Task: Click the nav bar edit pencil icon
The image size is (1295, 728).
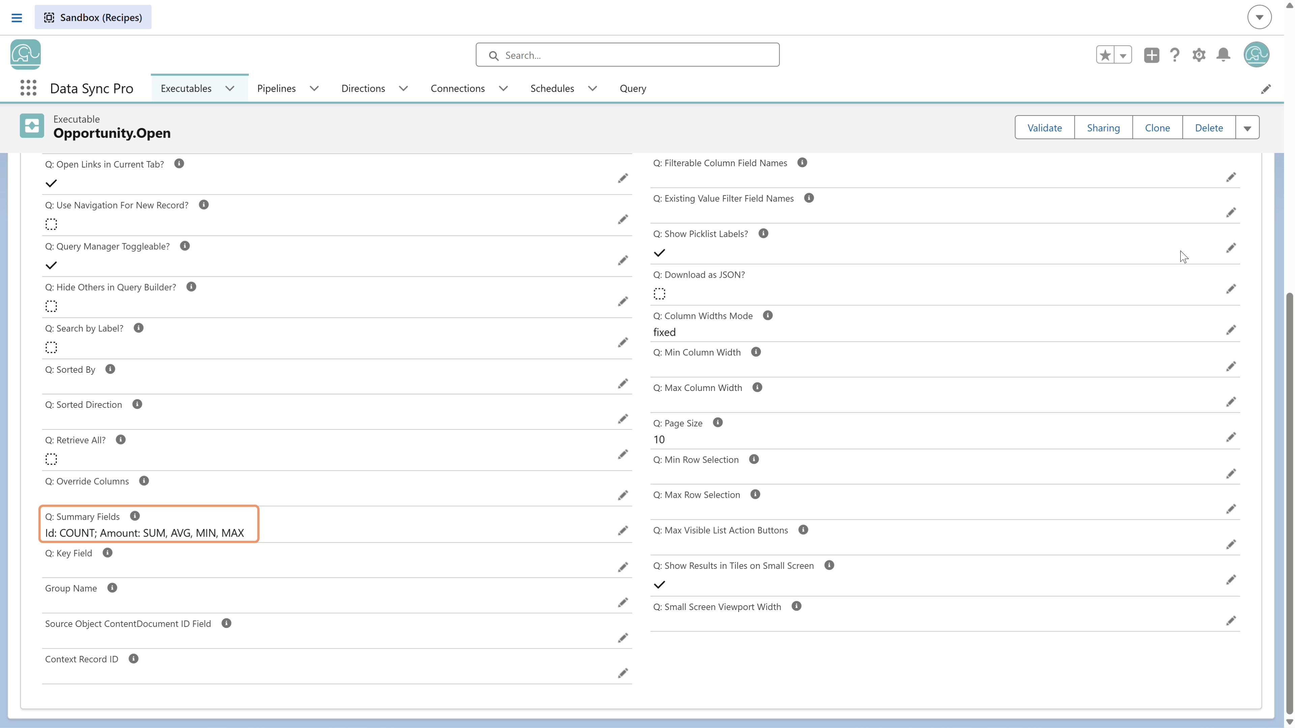Action: (x=1266, y=89)
